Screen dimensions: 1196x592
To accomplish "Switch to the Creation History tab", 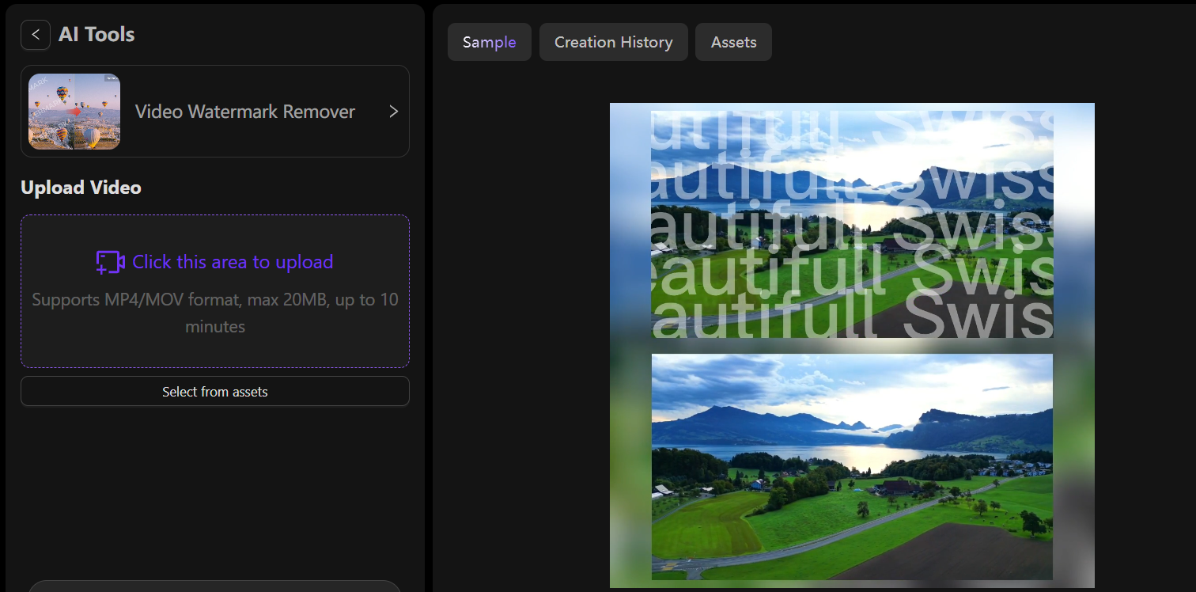I will click(x=613, y=42).
